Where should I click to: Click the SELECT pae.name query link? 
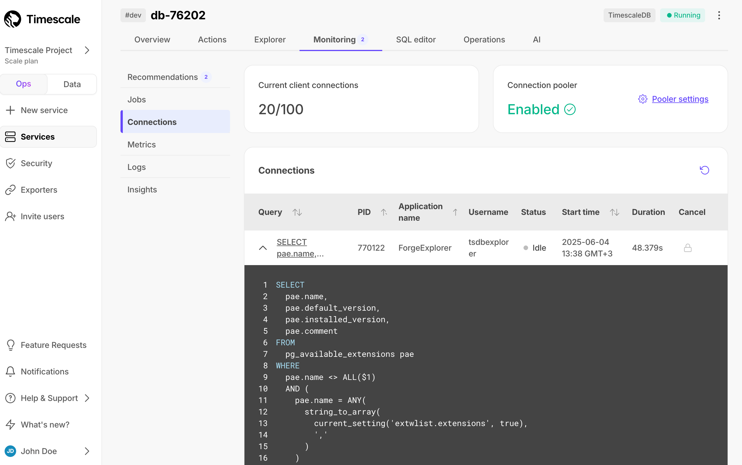[300, 248]
